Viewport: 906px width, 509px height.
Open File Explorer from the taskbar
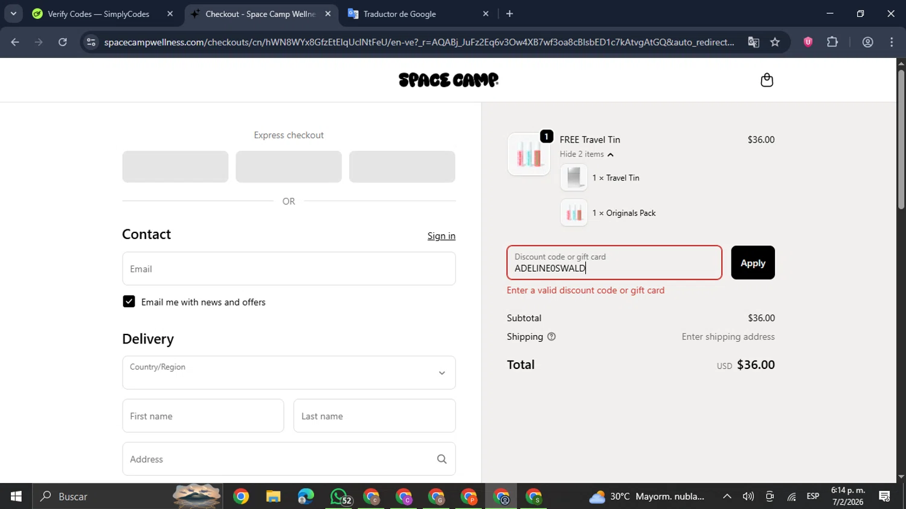click(x=273, y=496)
